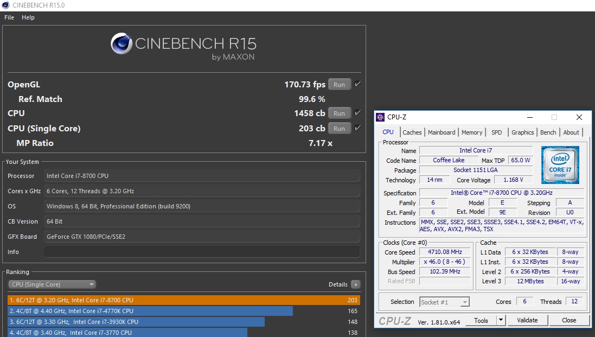
Task: Click the Core Speed value 4710.08 MHz
Action: point(445,252)
